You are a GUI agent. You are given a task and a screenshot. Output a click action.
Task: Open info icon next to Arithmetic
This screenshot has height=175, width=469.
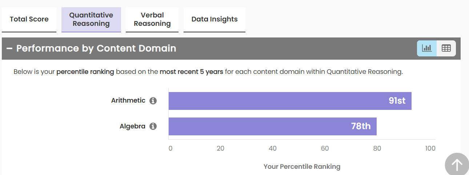pyautogui.click(x=153, y=101)
